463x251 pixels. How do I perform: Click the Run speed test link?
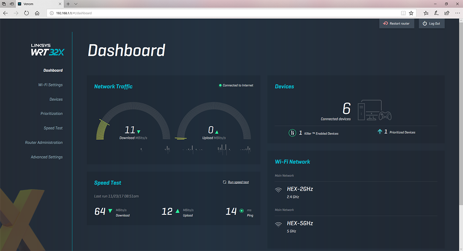click(x=238, y=181)
